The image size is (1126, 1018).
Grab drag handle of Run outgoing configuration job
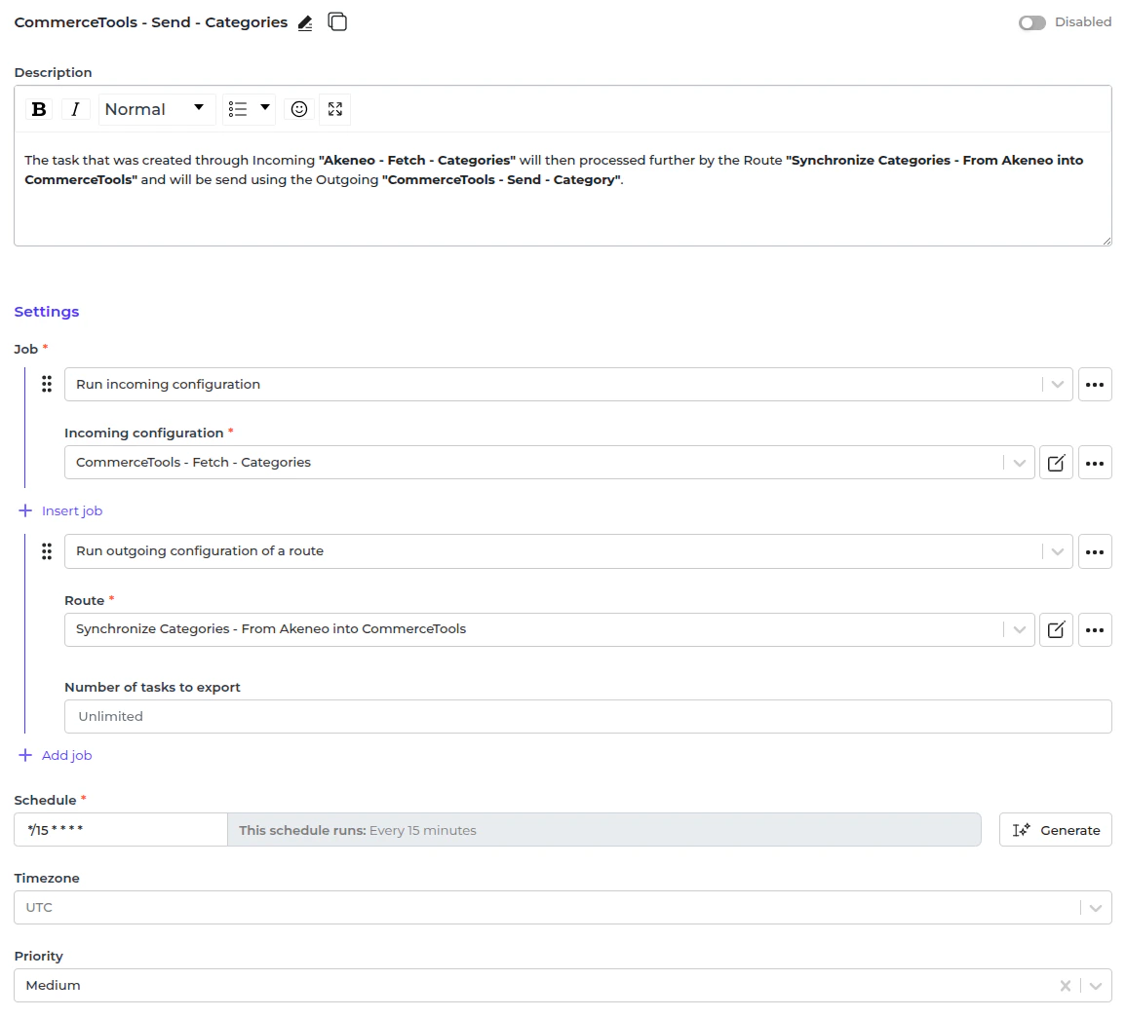point(47,551)
